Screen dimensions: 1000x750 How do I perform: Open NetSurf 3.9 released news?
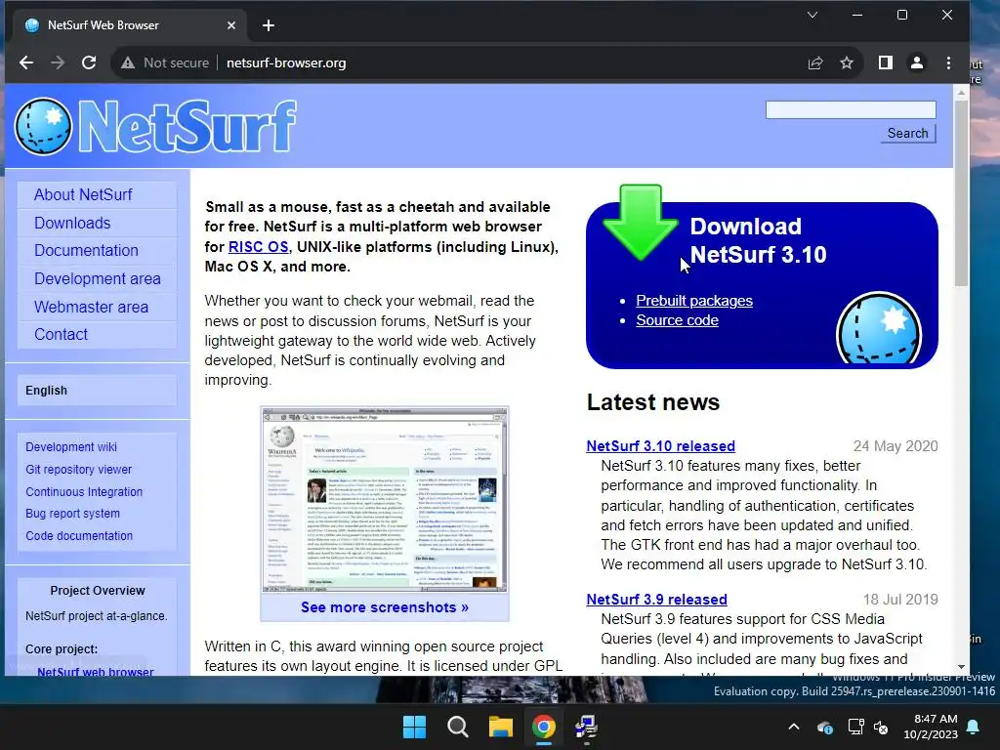point(657,600)
